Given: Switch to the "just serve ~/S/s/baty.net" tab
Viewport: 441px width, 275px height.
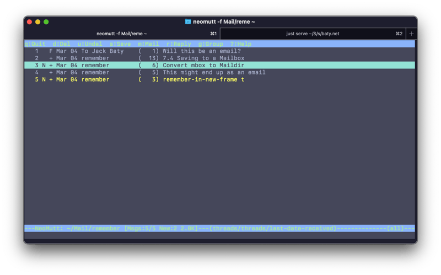Looking at the screenshot, I should point(313,34).
